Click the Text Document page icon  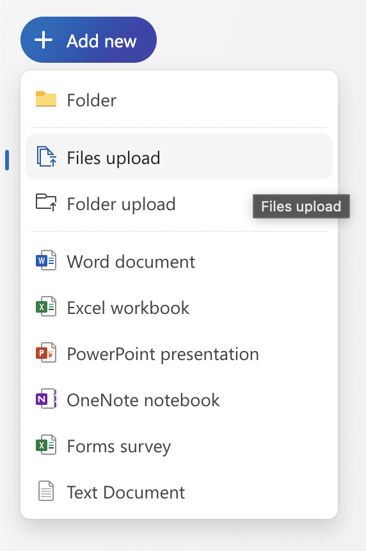[46, 491]
